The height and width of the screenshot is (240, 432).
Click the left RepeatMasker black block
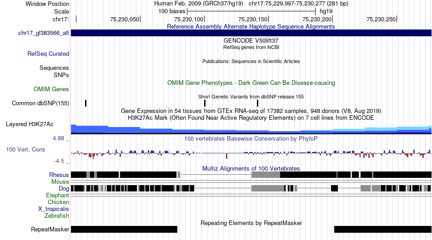(x=124, y=229)
